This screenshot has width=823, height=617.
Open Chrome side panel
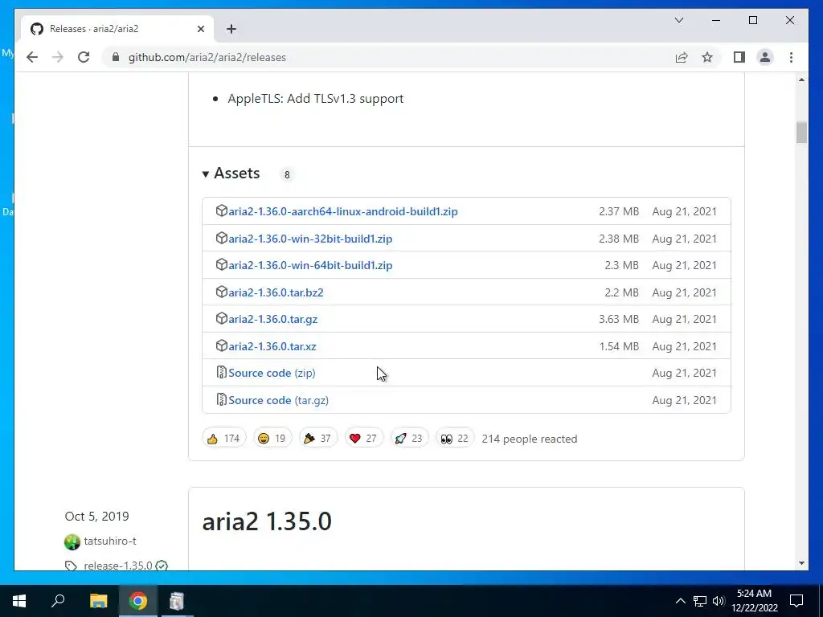[x=739, y=57]
